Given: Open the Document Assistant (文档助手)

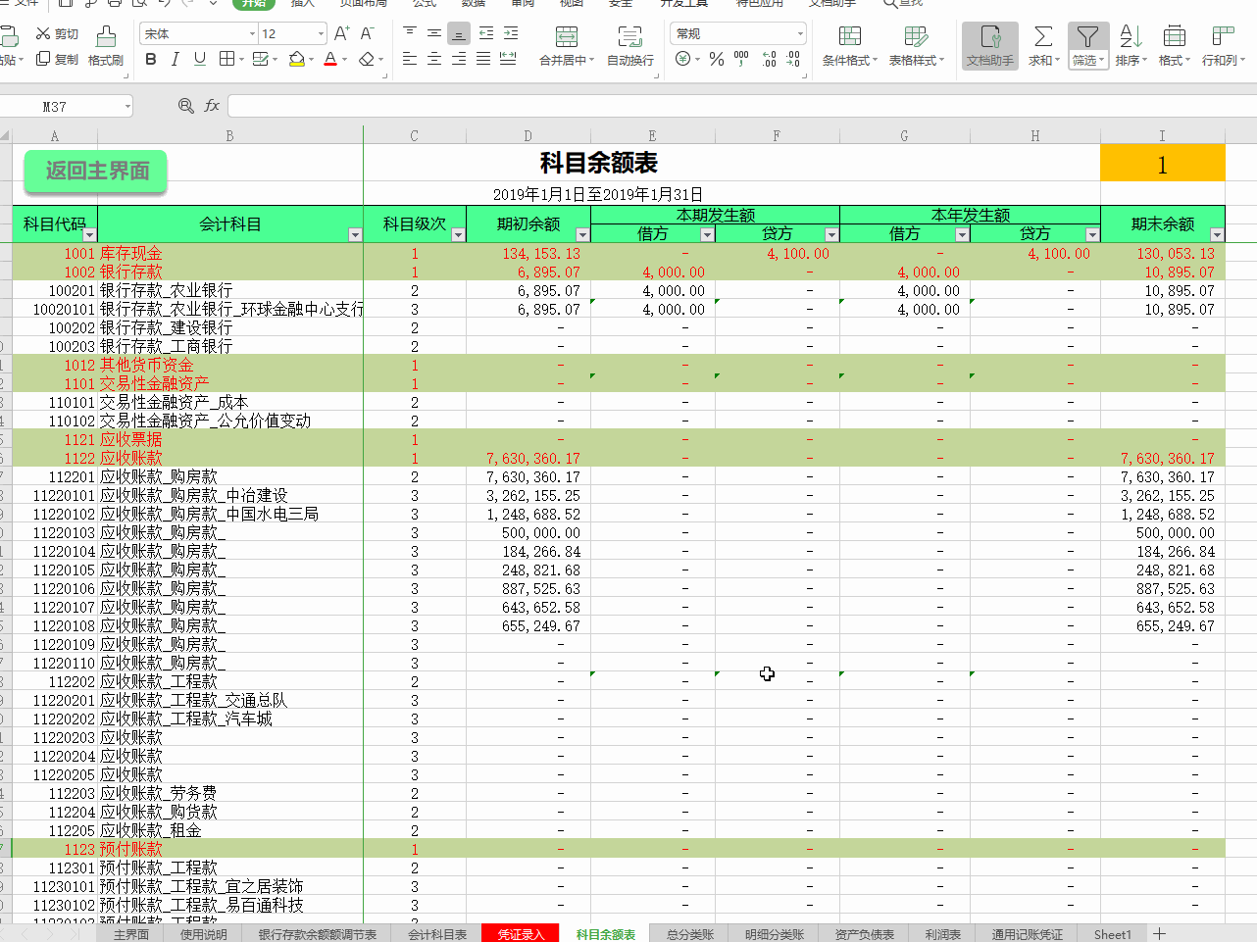Looking at the screenshot, I should [988, 46].
